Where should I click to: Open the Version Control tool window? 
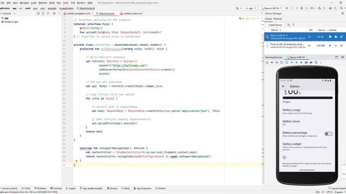(x=9, y=188)
